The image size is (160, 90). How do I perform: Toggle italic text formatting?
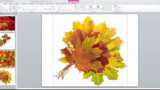(x=25, y=9)
